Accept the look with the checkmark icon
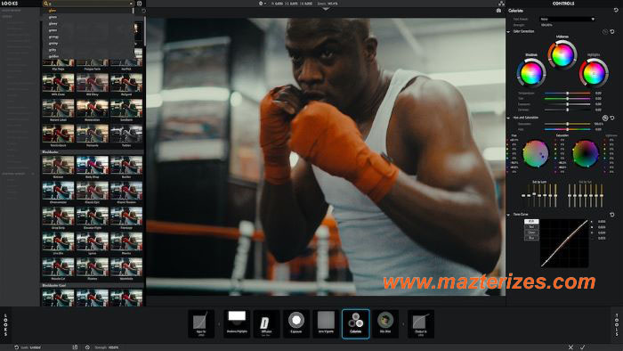The height and width of the screenshot is (351, 623). point(582,347)
